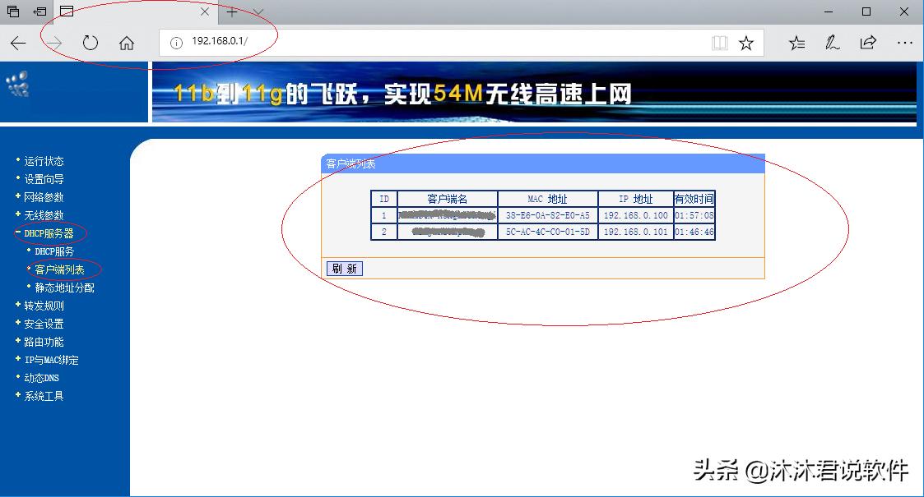Open the browser settings ellipsis menu

905,42
